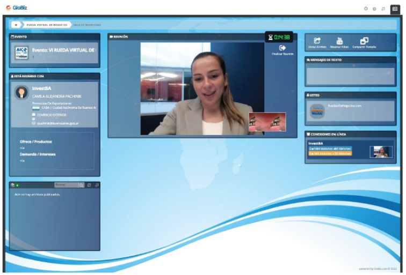Viewport: 406px width, 275px height.
Task: Click the Enviar Archivo share icon
Action: click(317, 41)
